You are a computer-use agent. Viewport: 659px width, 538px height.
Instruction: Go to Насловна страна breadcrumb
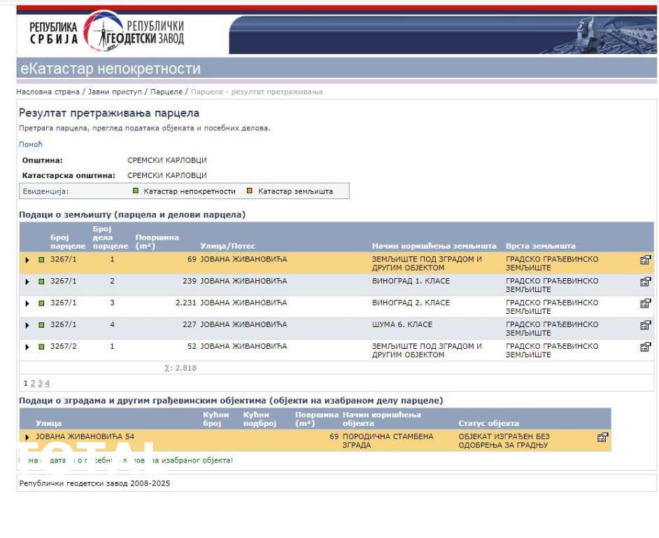(48, 92)
